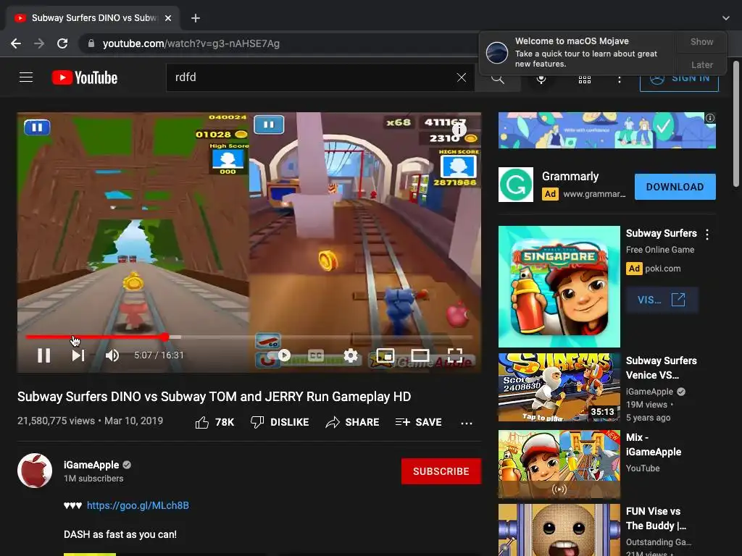Save the video to a playlist
The image size is (742, 556).
(x=419, y=422)
